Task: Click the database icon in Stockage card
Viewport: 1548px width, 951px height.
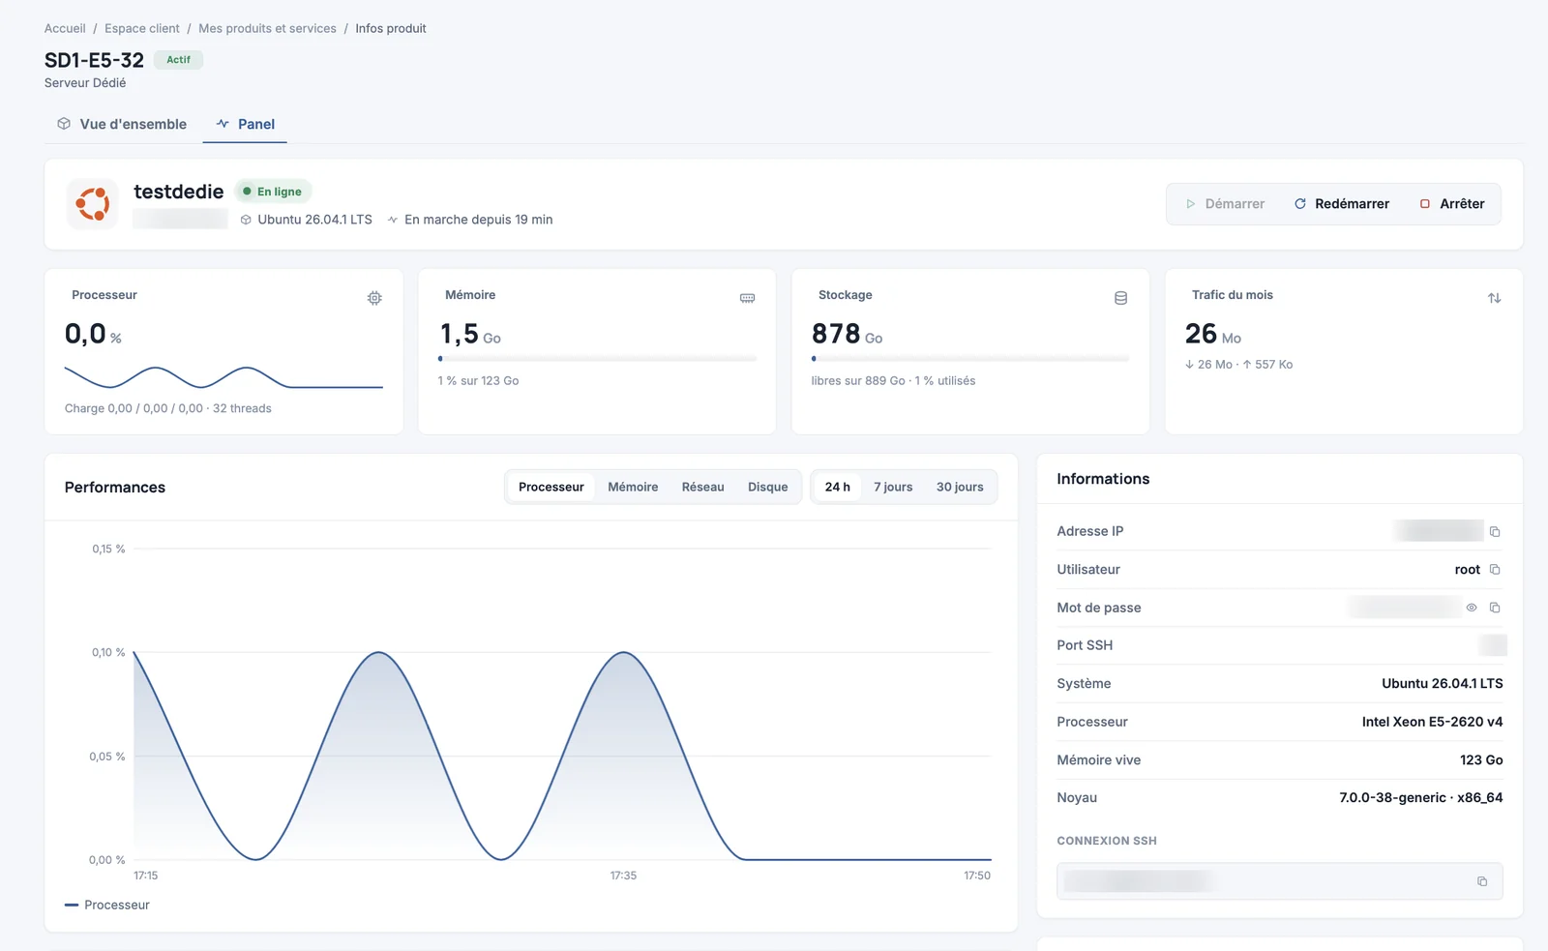Action: [1120, 298]
